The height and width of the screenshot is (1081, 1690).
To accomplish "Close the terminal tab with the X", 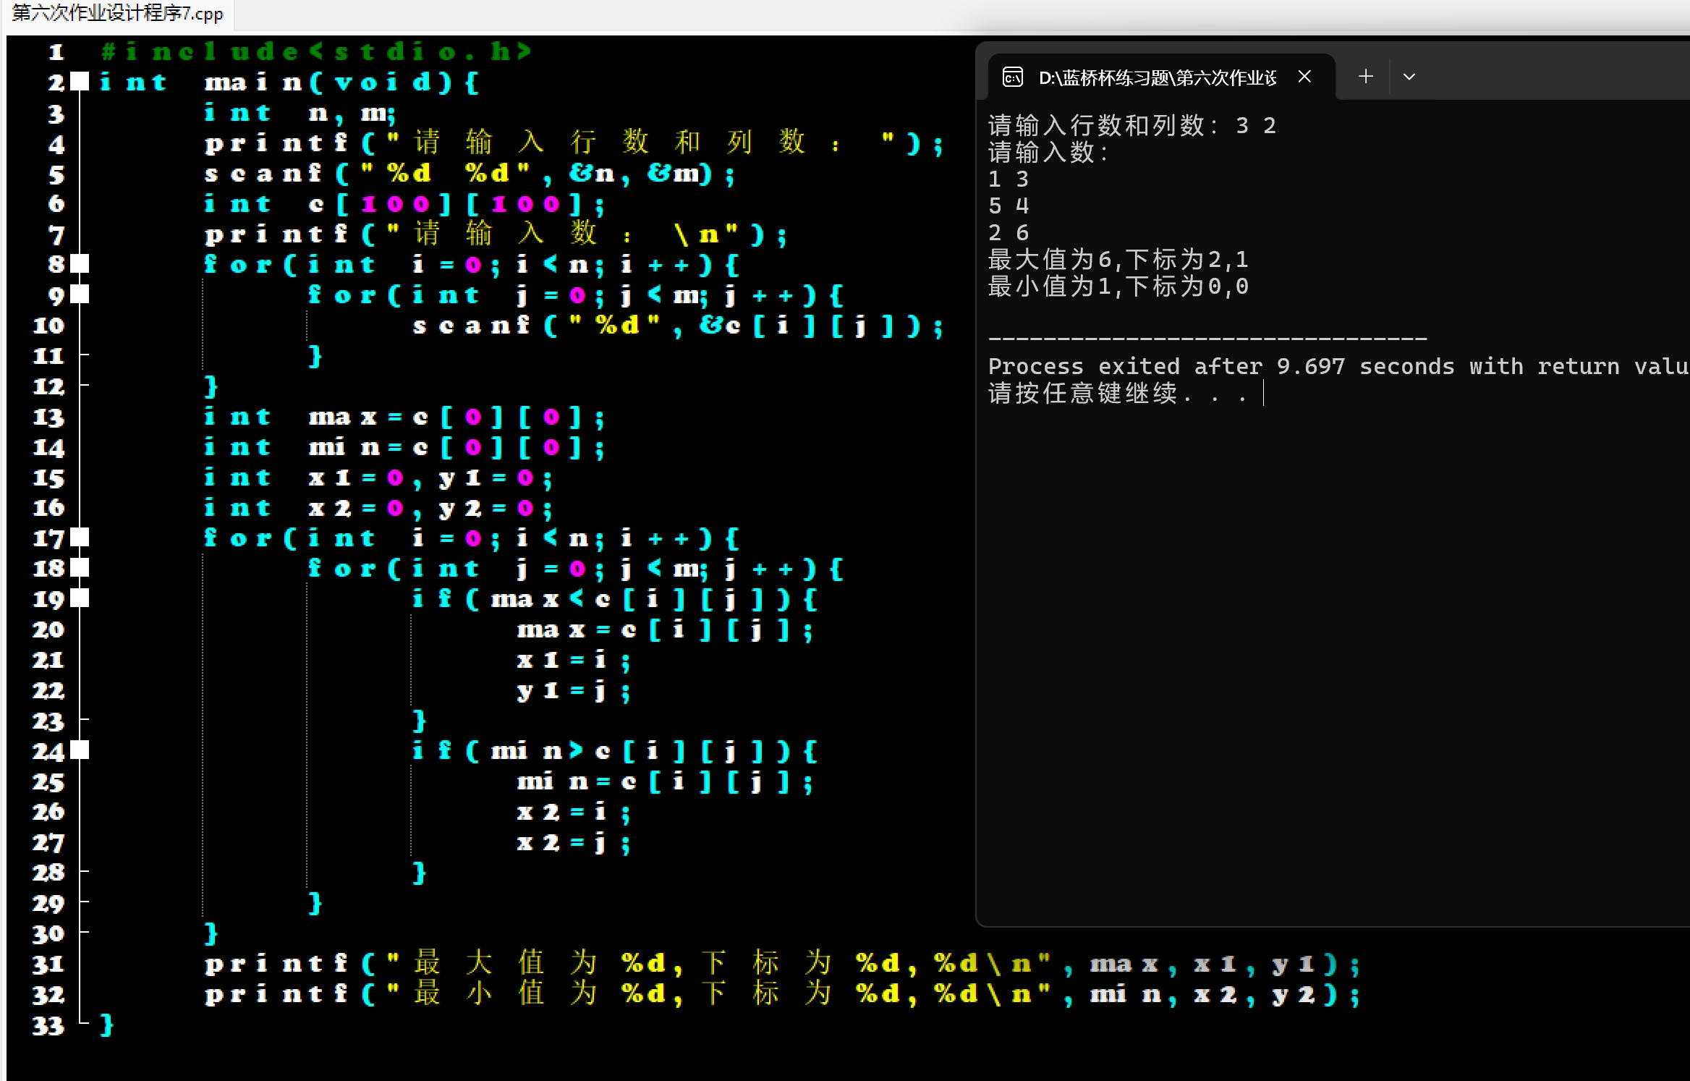I will tap(1304, 76).
